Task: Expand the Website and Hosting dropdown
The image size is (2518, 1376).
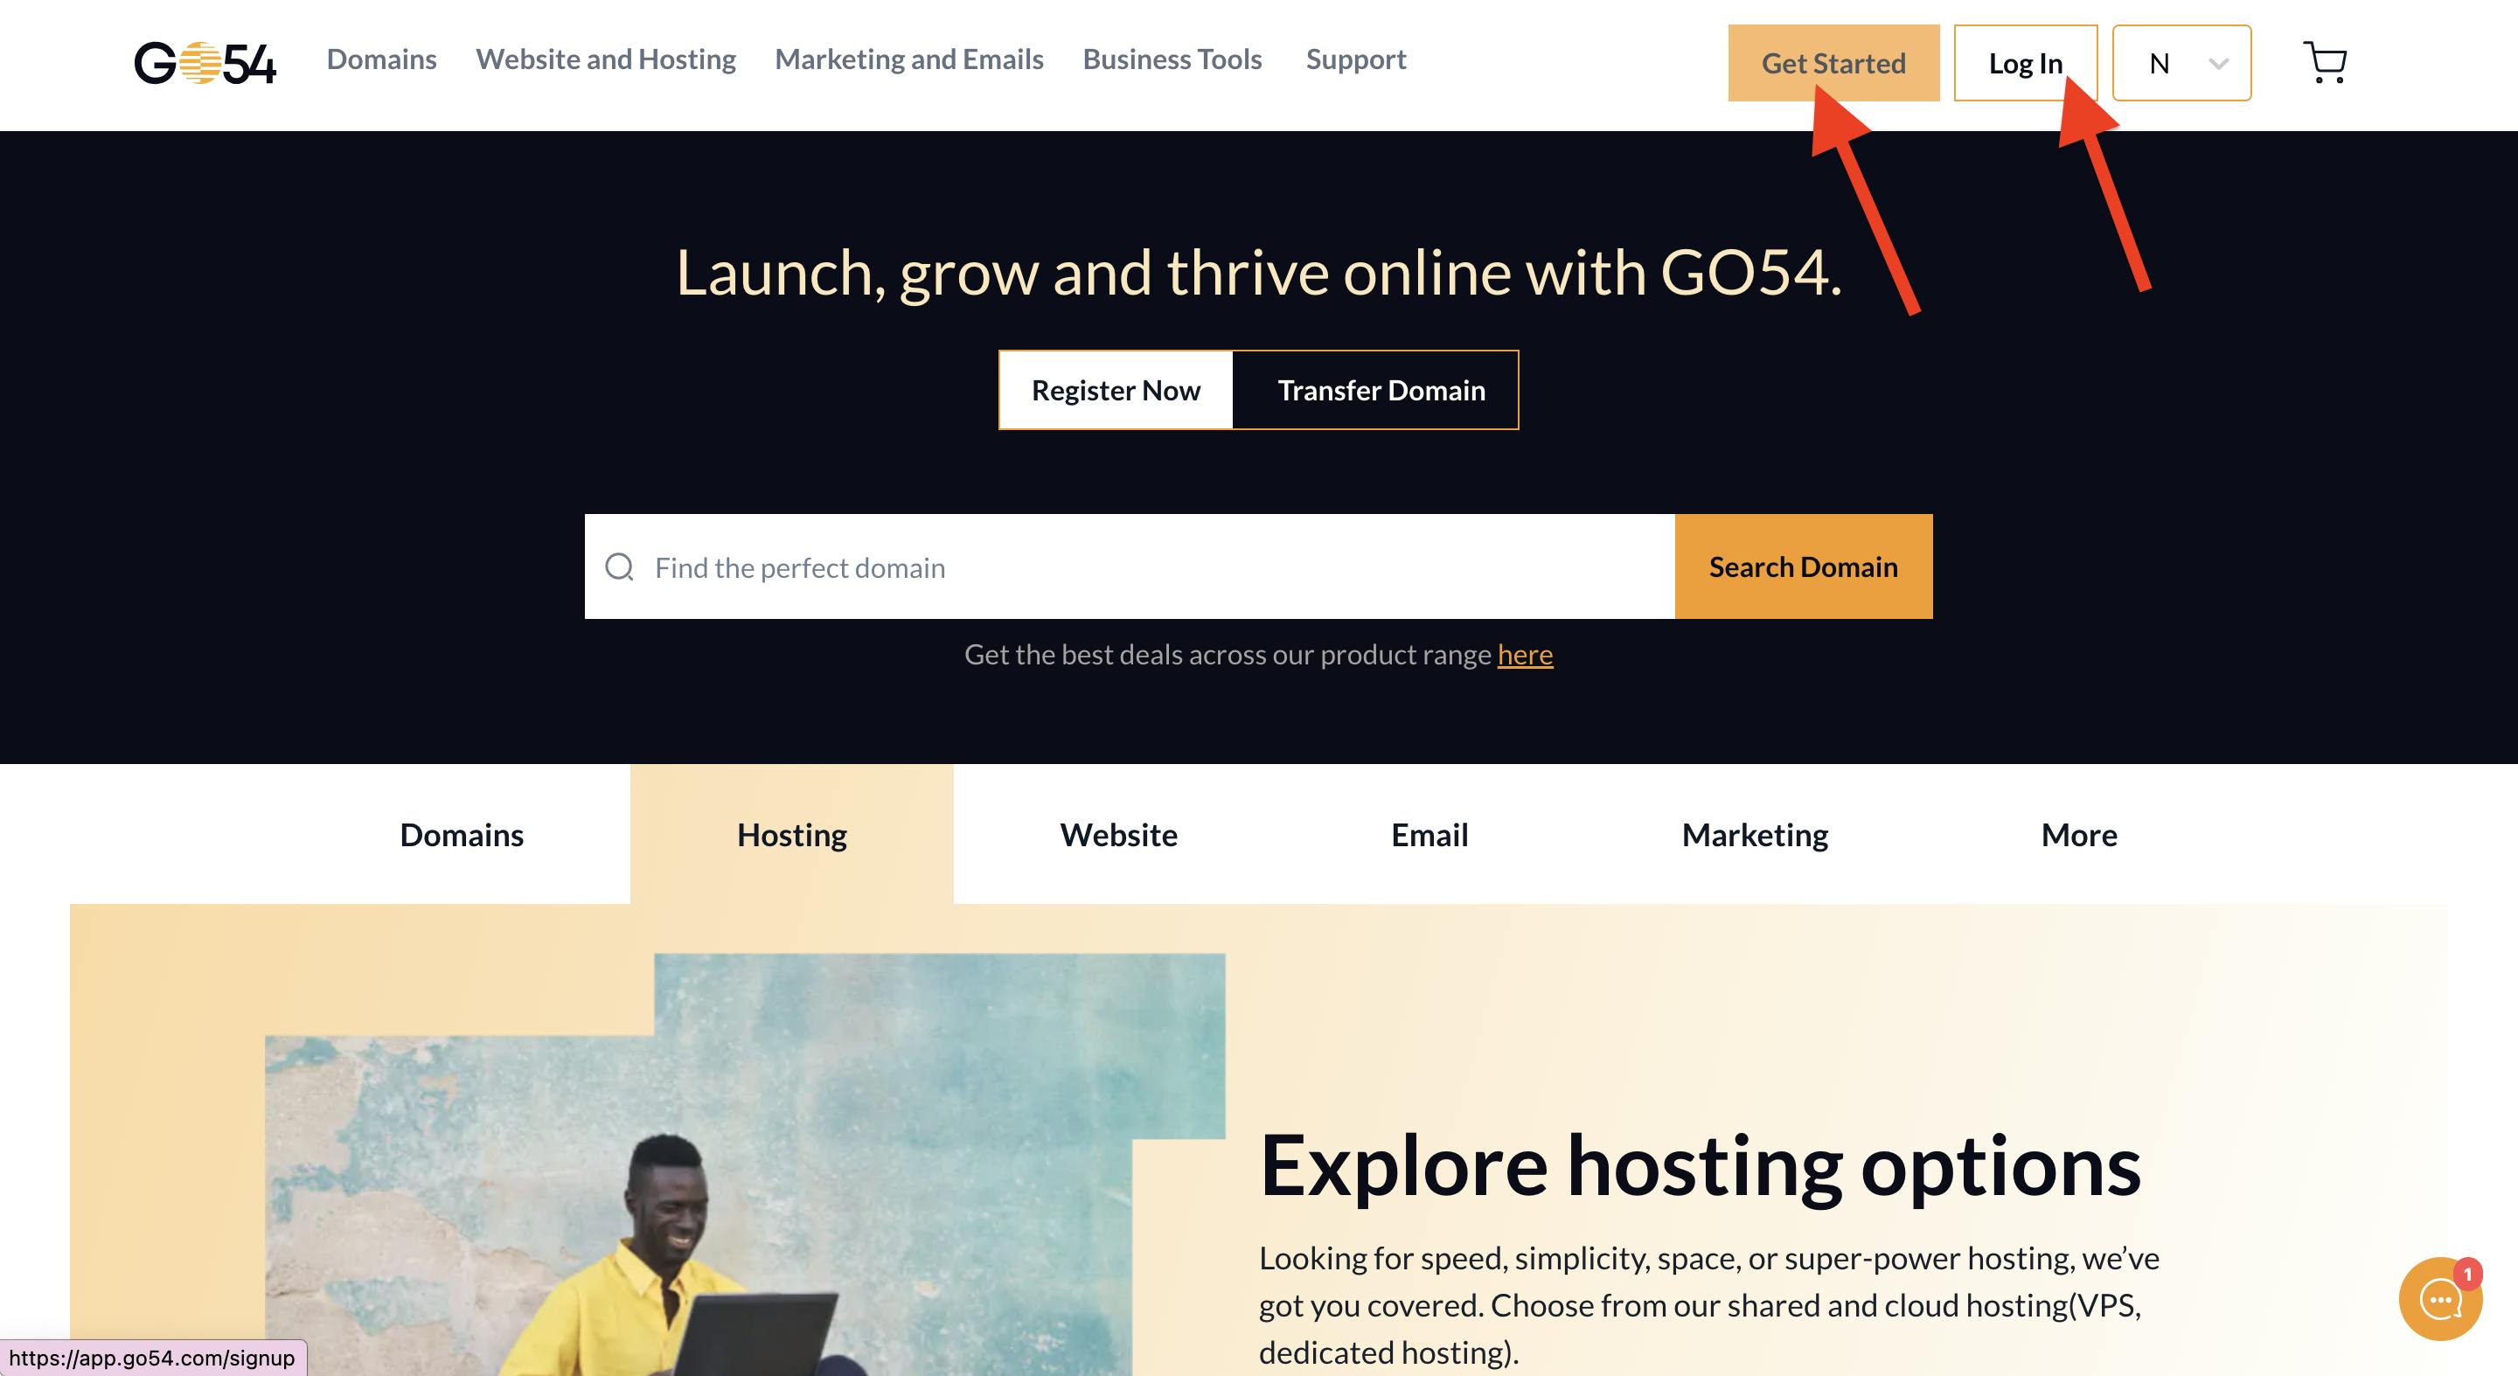Action: [x=605, y=59]
